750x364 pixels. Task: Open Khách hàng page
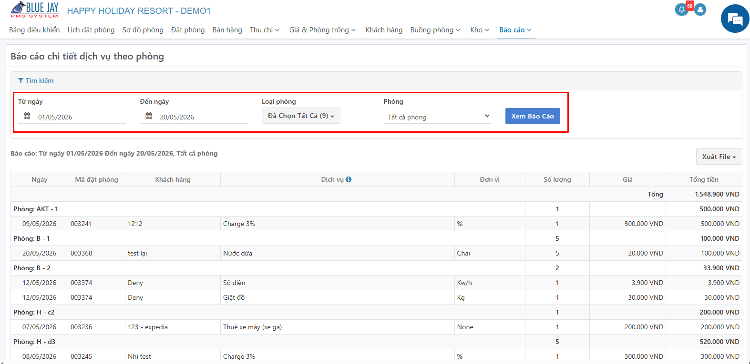[x=384, y=30]
